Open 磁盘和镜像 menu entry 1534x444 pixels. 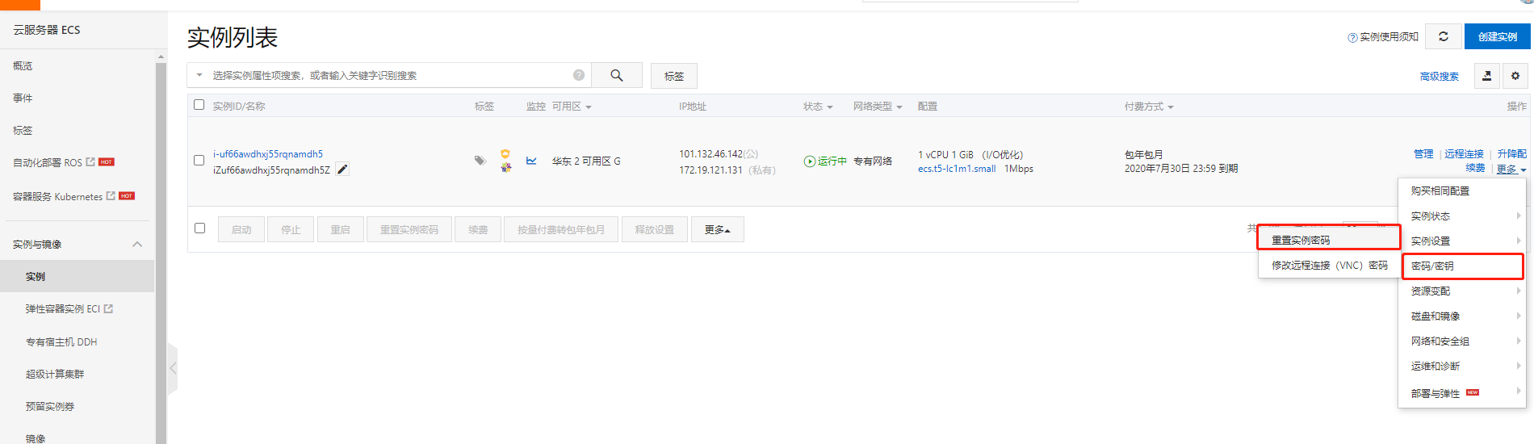pos(1462,316)
